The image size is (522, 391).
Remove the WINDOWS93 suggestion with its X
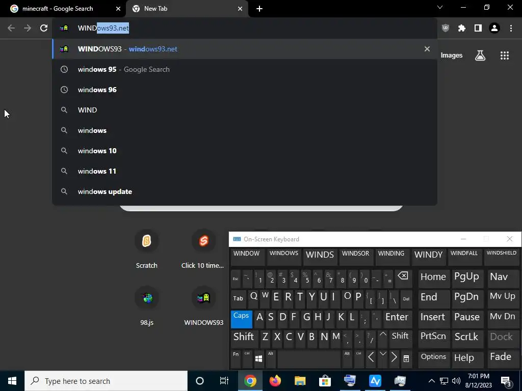427,49
